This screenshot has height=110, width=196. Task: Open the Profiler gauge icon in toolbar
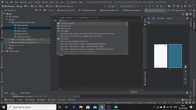pos(157,6)
